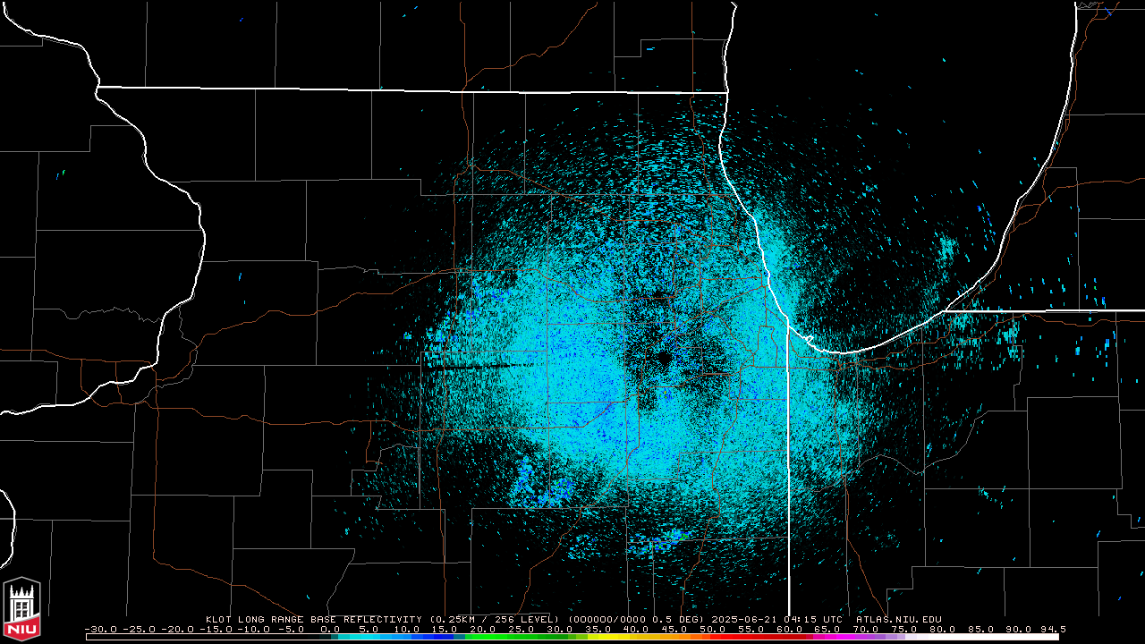Click the radar site center of the echo
Screen dimensions: 1145x644
pos(663,359)
